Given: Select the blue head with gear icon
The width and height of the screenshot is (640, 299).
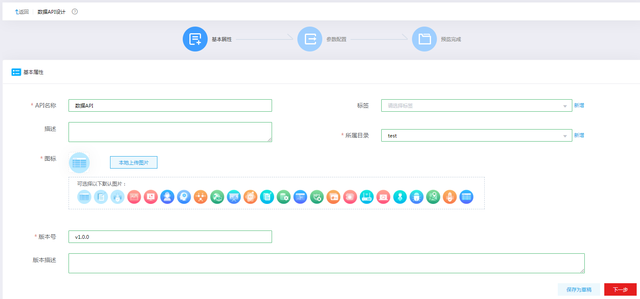Looking at the screenshot, I should (x=184, y=197).
